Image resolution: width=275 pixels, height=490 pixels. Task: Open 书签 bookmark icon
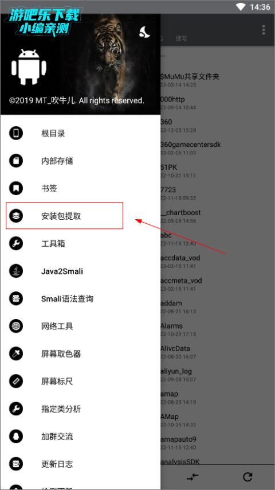[16, 188]
